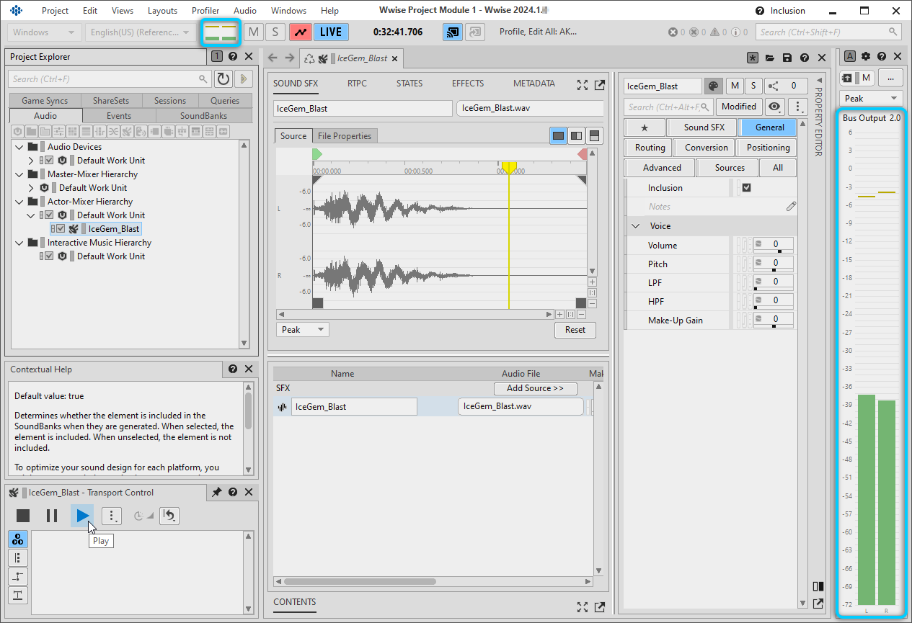Pause playback in Transport Control

52,516
